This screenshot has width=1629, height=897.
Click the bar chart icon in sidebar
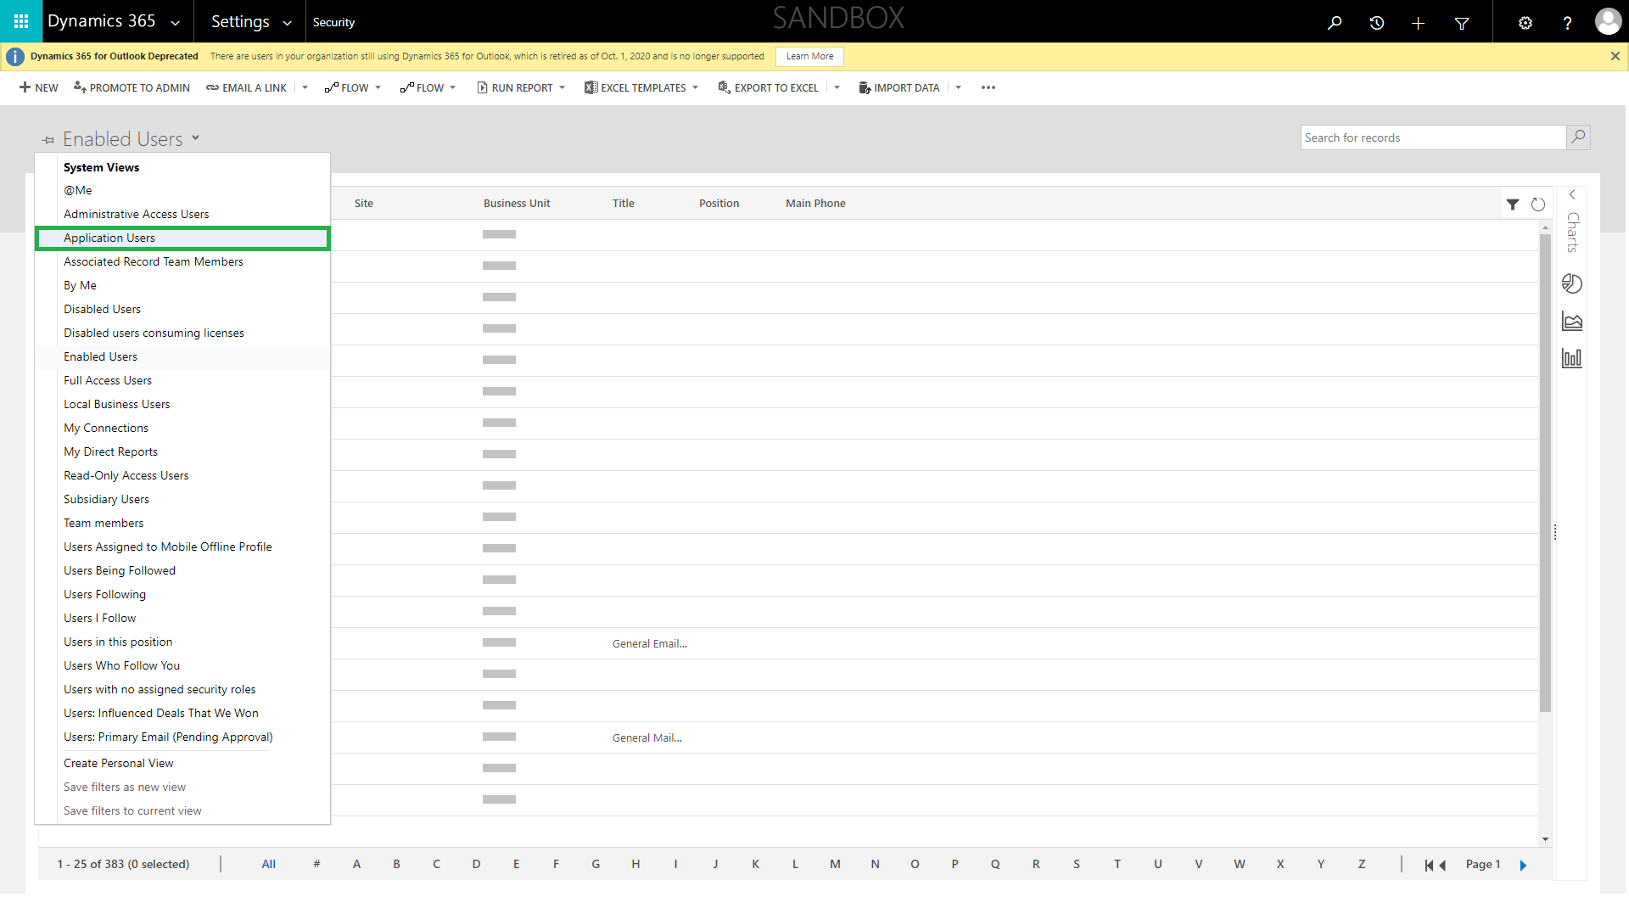point(1571,358)
